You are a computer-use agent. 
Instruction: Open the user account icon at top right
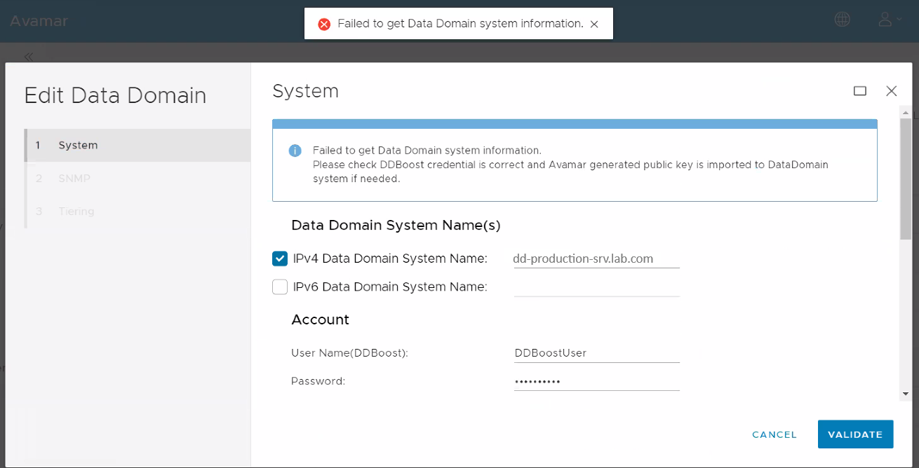tap(883, 19)
